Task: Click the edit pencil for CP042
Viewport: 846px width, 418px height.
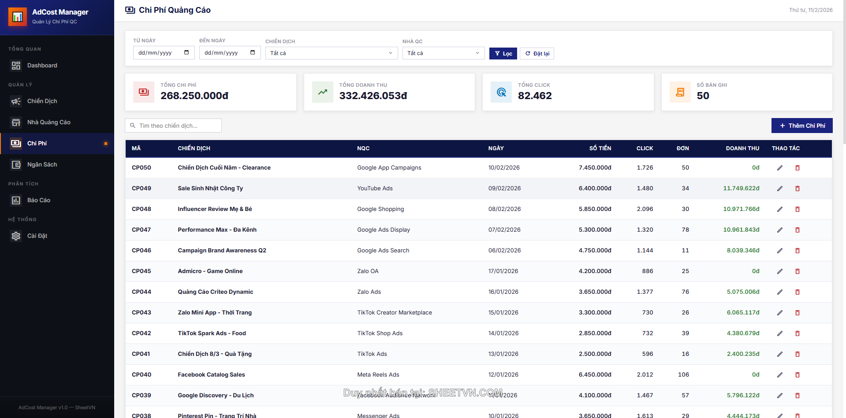Action: 779,333
